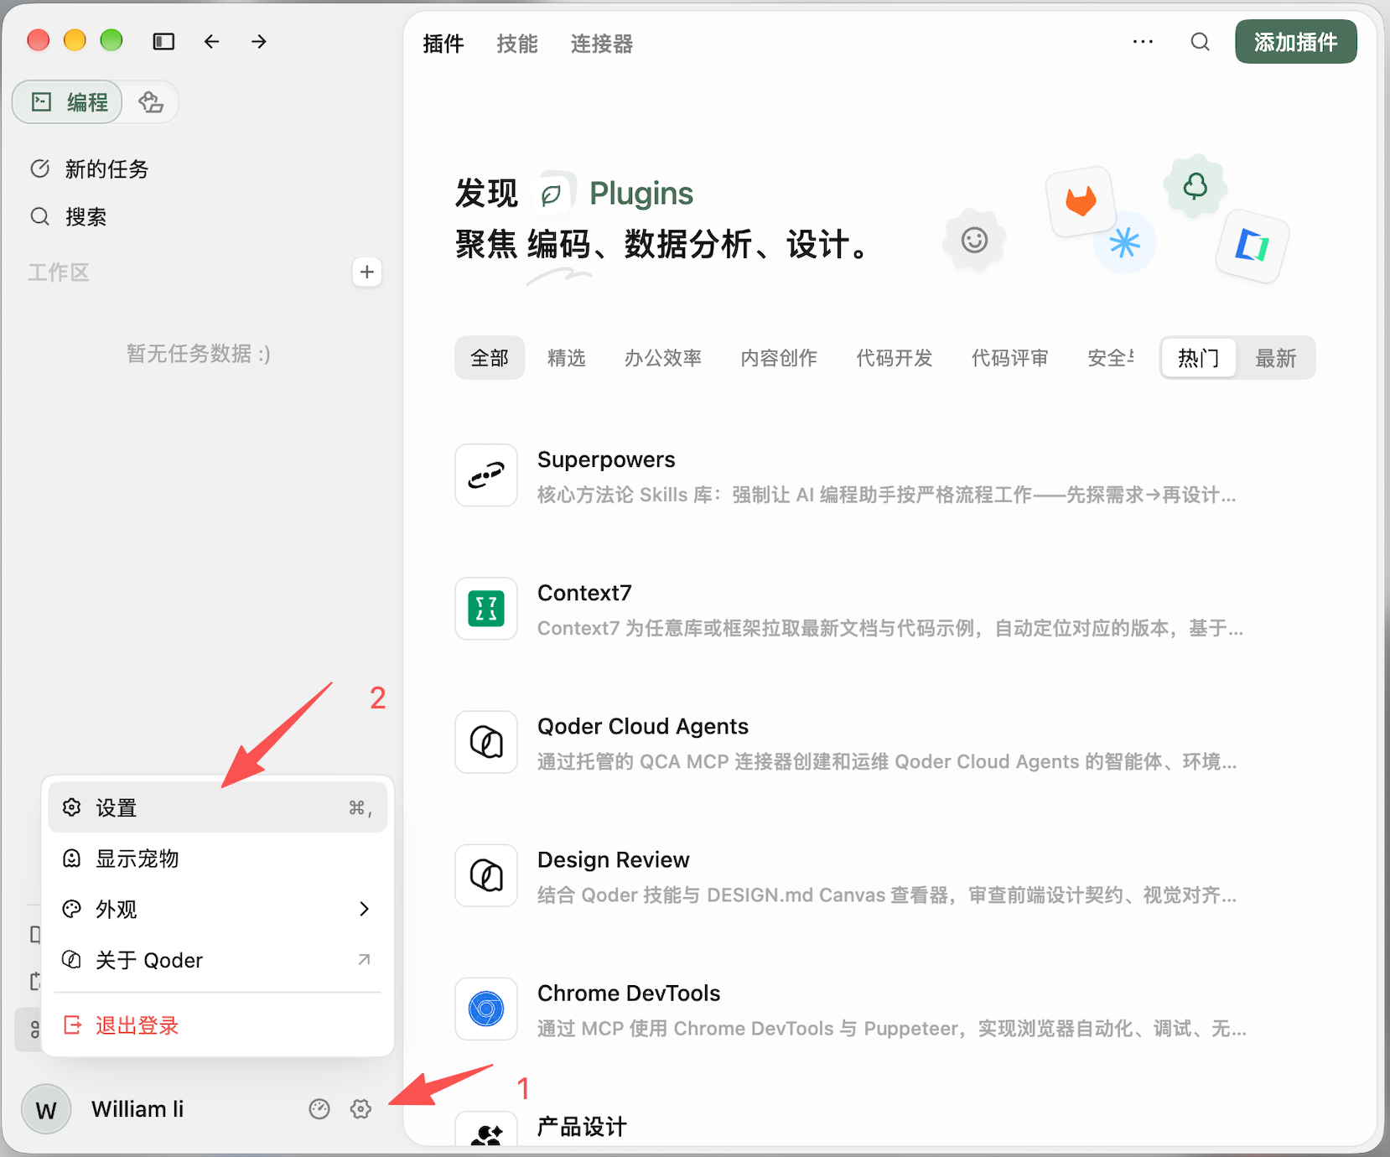Choose 显示宠物 from the popup menu
This screenshot has height=1157, width=1390.
click(x=218, y=859)
